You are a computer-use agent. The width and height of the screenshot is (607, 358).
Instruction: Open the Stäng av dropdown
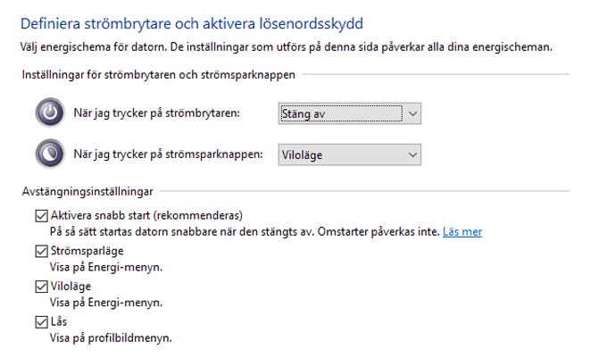tap(350, 113)
